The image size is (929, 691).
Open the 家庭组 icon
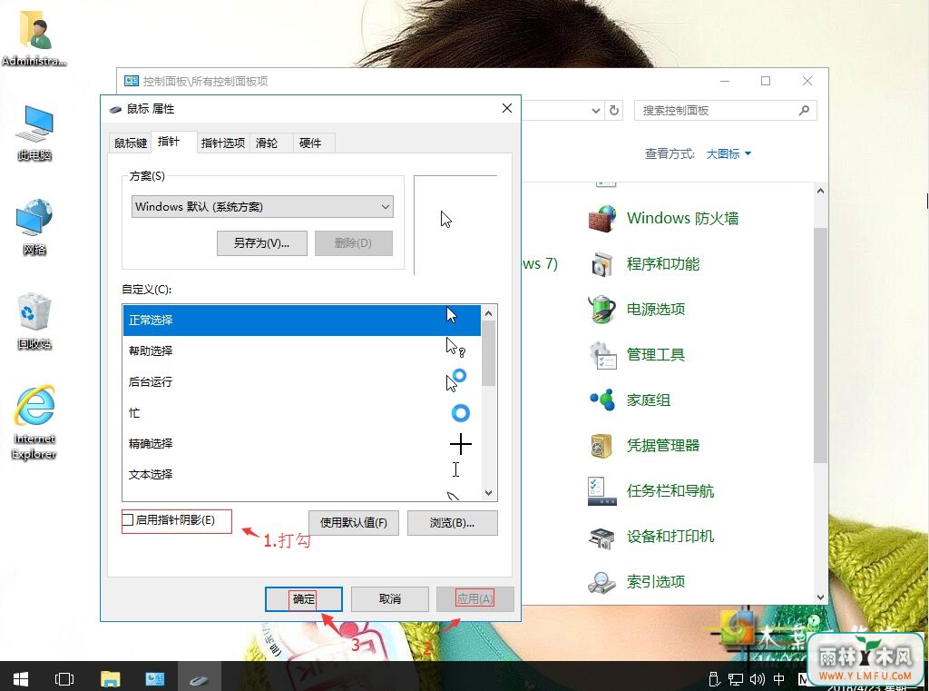click(x=602, y=400)
